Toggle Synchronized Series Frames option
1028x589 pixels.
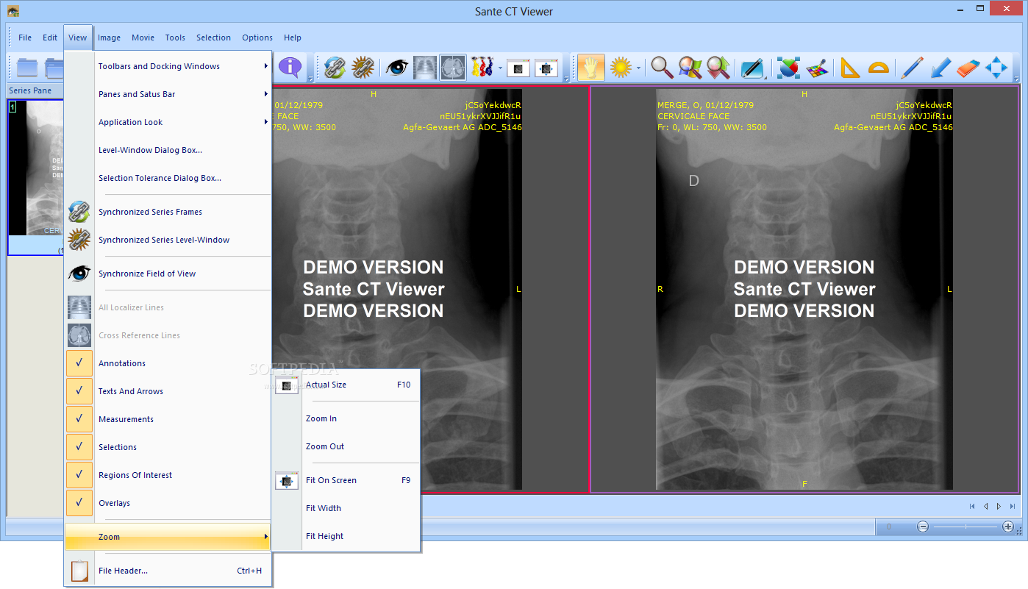[168, 212]
